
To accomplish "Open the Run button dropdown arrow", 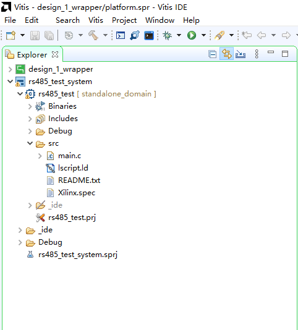I will click(203, 35).
